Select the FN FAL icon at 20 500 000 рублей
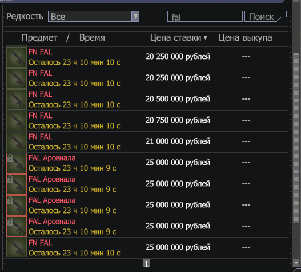Image resolution: width=301 pixels, height=272 pixels. pyautogui.click(x=17, y=100)
